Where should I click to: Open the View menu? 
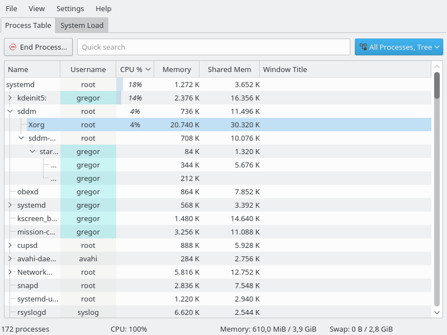click(x=37, y=8)
